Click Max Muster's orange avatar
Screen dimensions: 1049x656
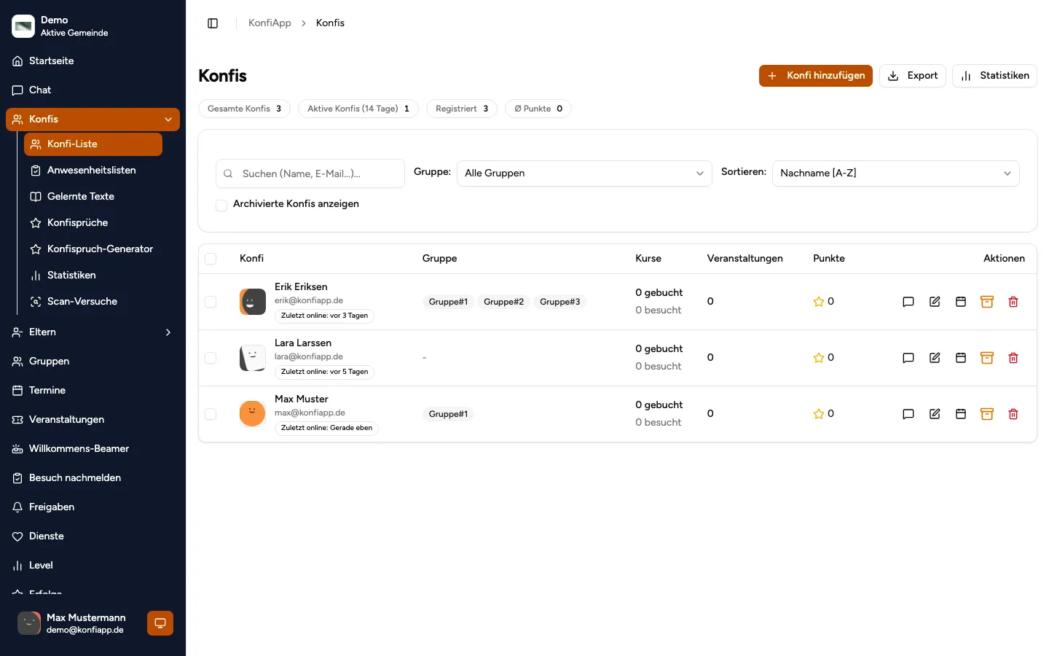(253, 414)
